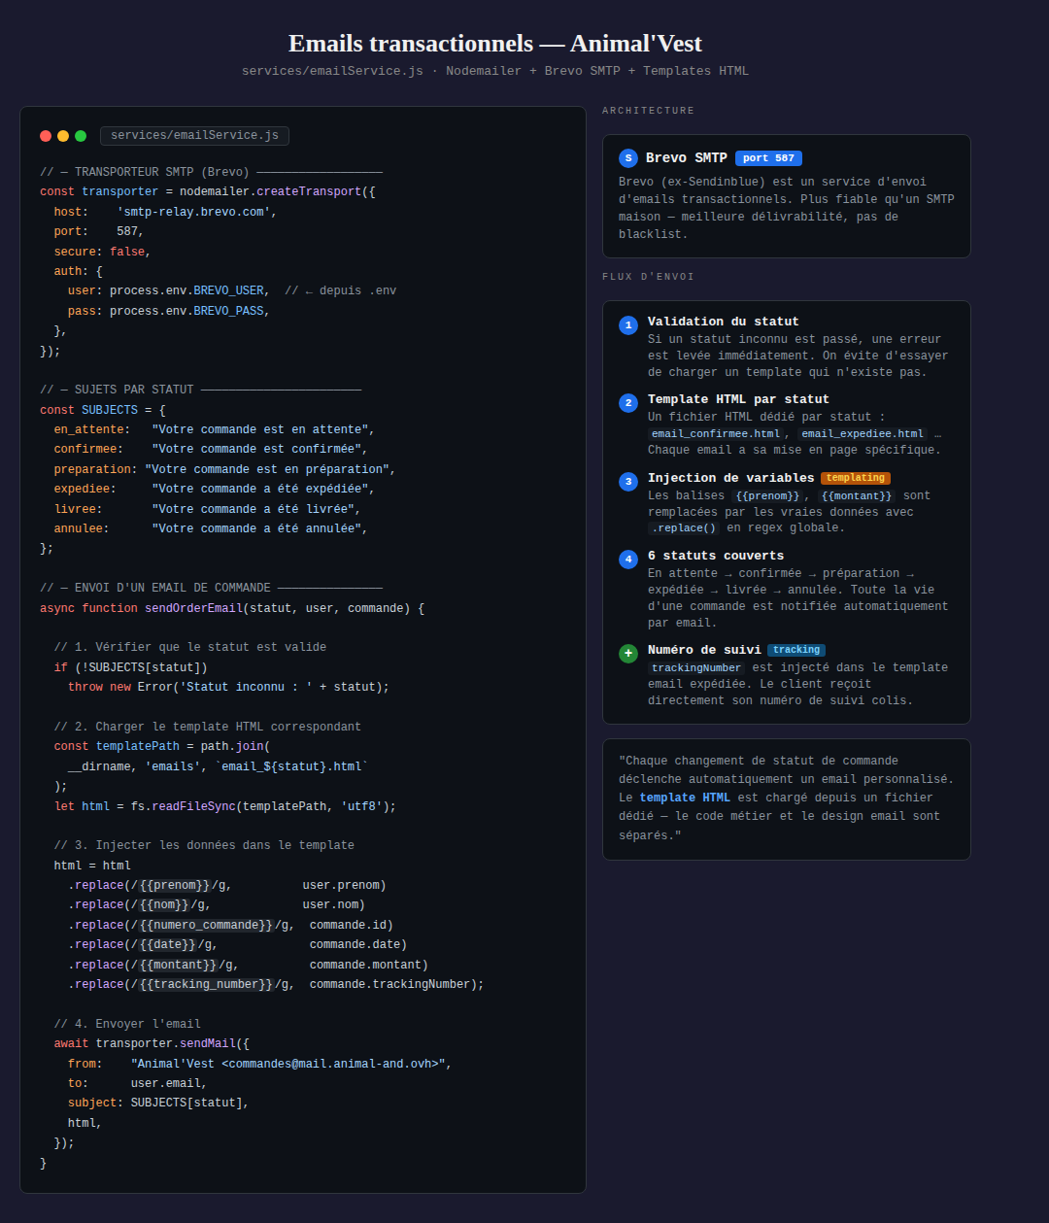This screenshot has width=1049, height=1223.
Task: Click step 2 circle for Template HTML
Action: [628, 403]
